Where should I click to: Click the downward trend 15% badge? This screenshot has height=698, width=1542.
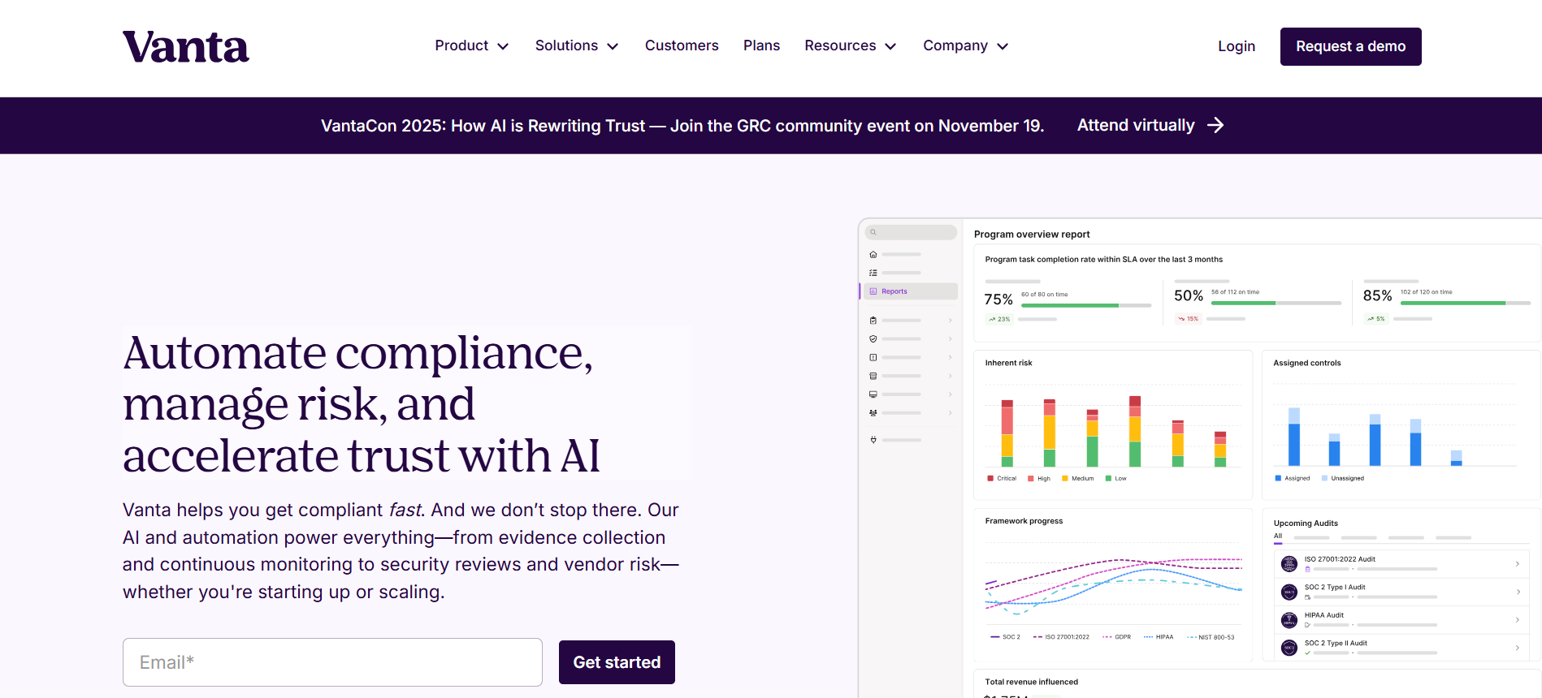click(1188, 319)
